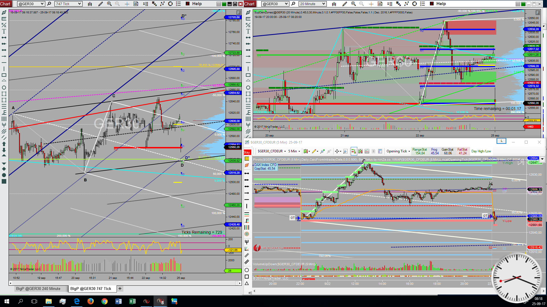Image resolution: width=547 pixels, height=307 pixels.
Task: Open strategies icon in 747 Tick chart
Action: pos(154,4)
